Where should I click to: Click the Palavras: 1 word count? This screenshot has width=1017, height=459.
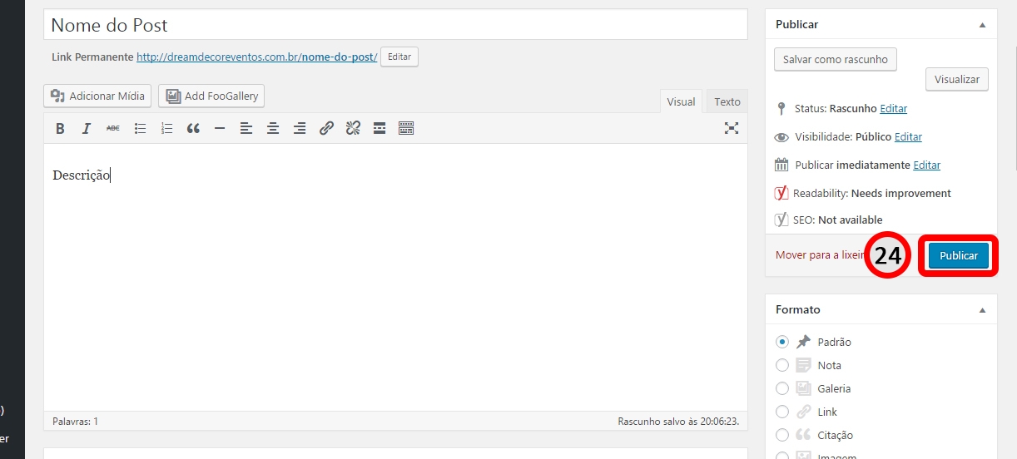point(75,422)
